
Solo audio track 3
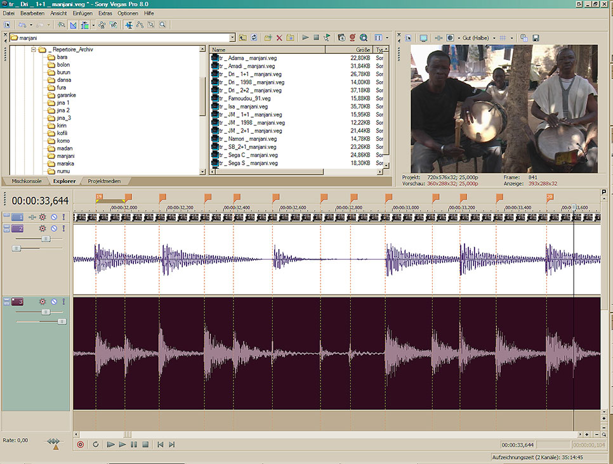click(63, 302)
